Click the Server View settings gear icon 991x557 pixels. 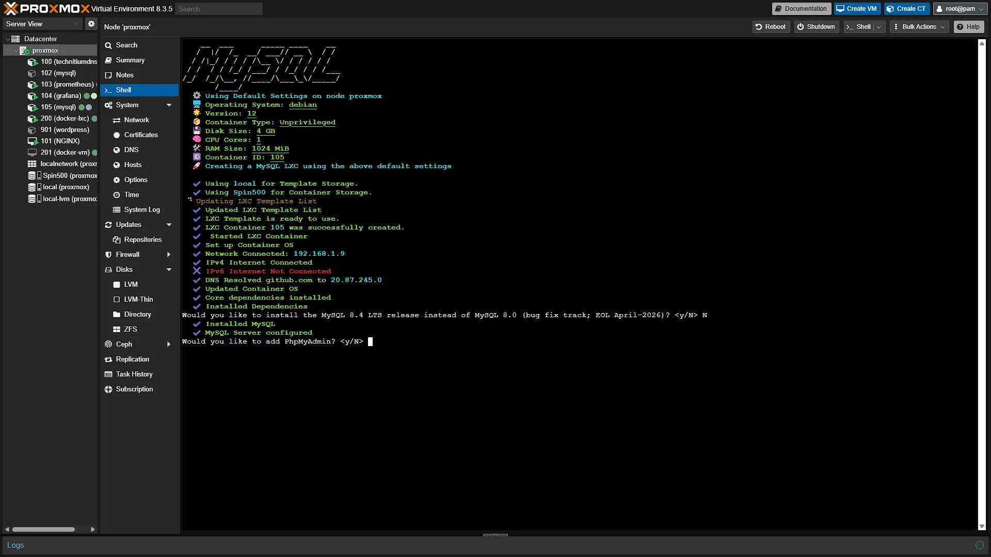(x=91, y=24)
